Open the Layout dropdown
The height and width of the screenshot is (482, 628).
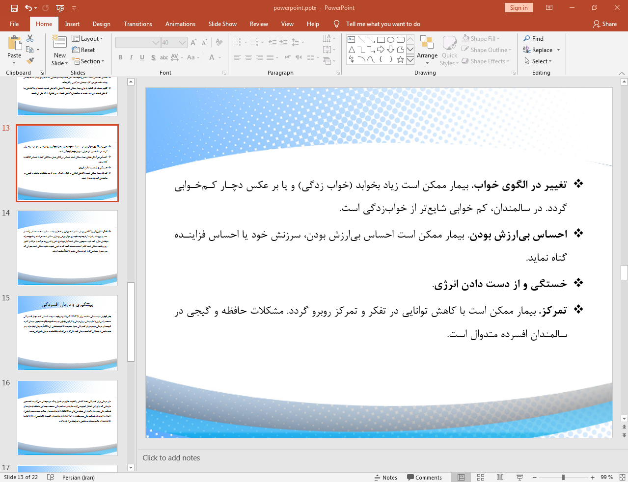(87, 39)
